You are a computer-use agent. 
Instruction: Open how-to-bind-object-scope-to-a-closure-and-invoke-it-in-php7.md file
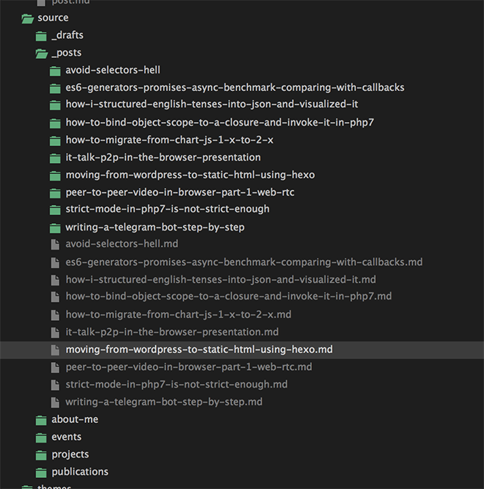pyautogui.click(x=228, y=297)
